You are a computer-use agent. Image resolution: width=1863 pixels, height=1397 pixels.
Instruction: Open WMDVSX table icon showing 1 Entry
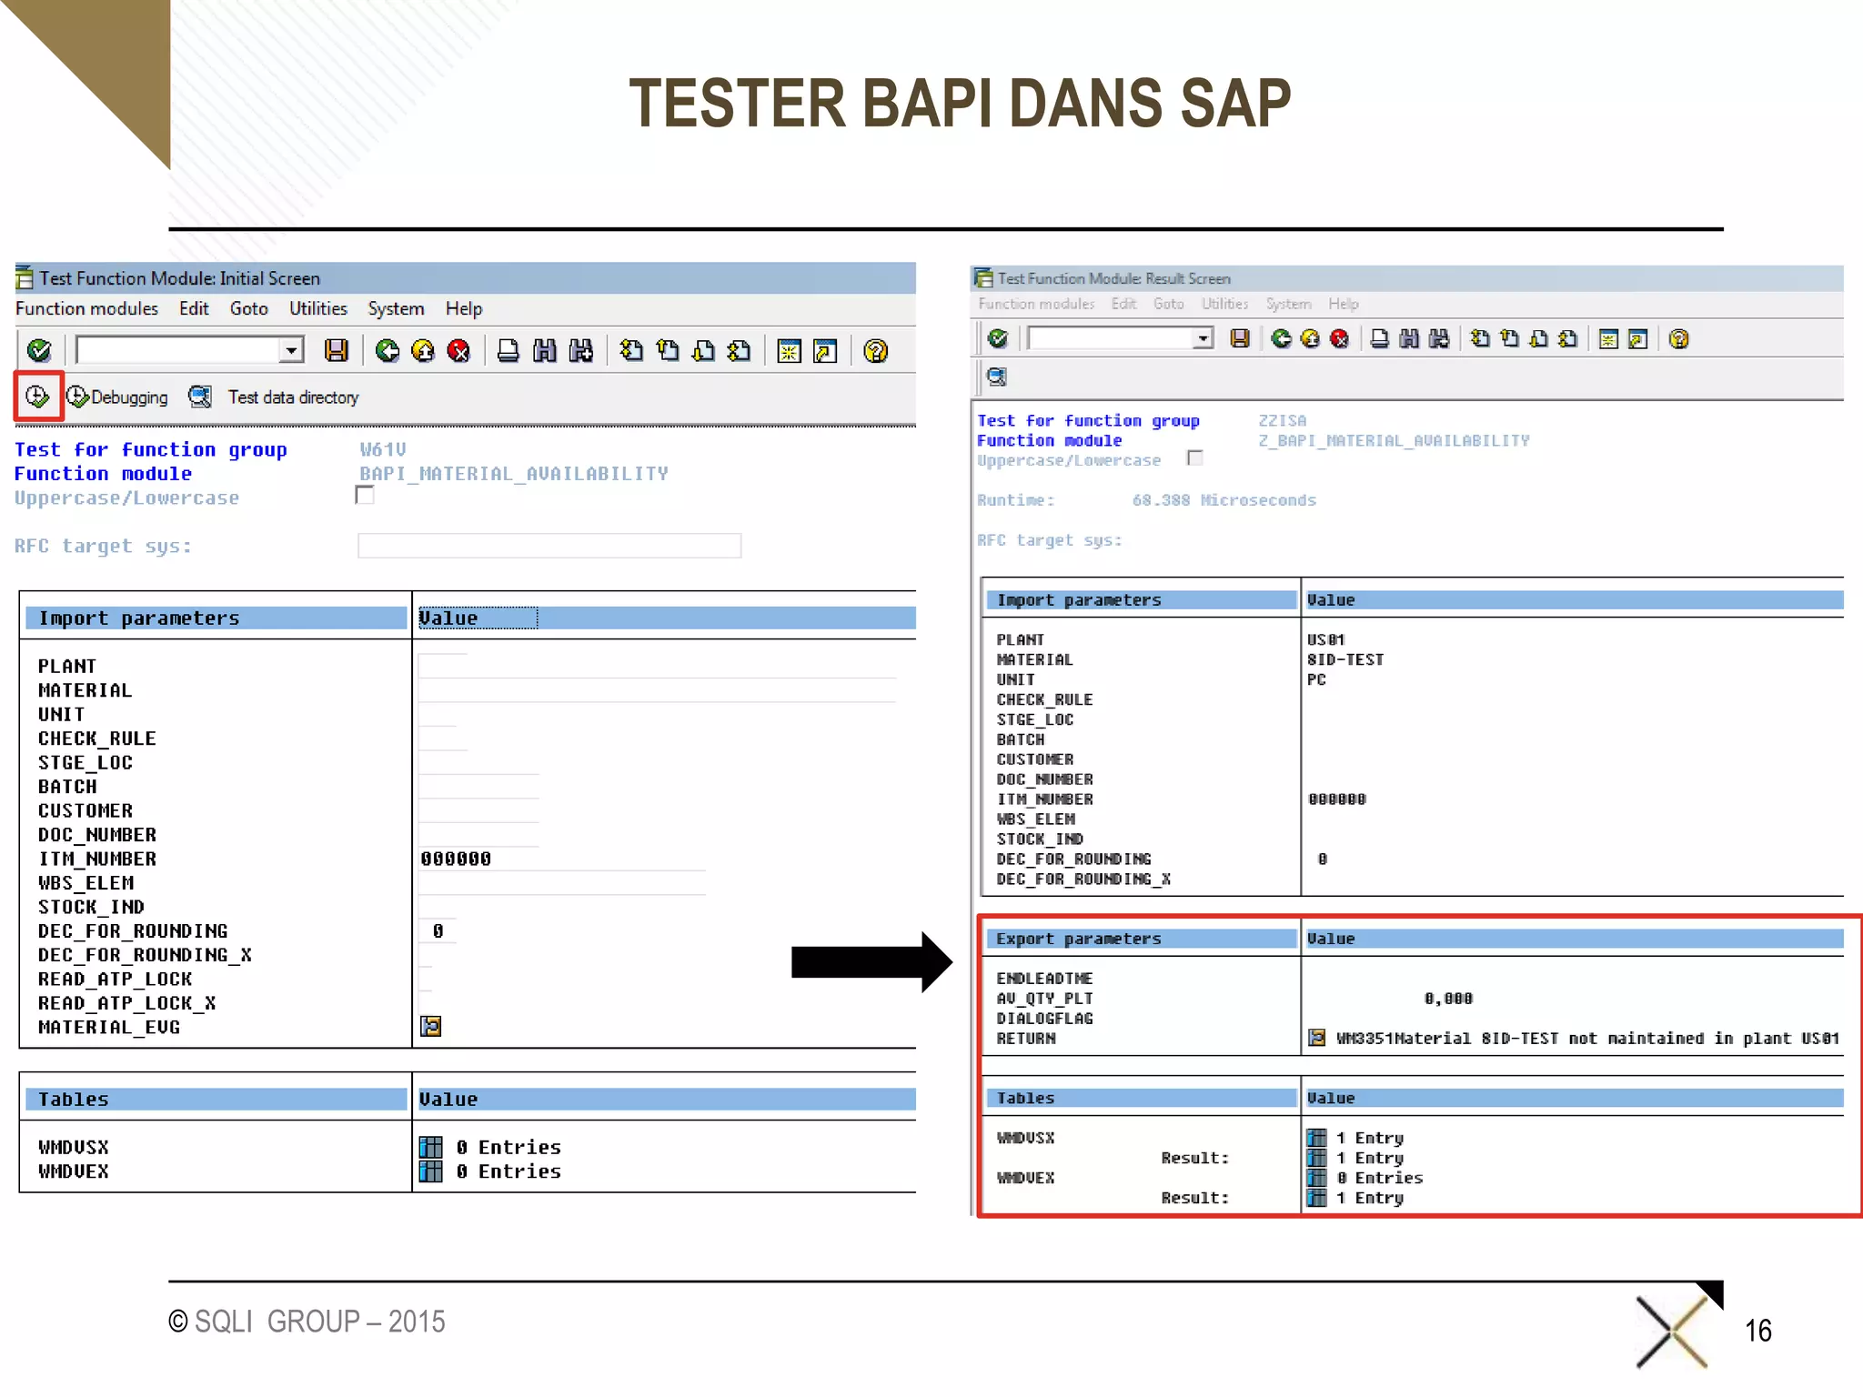(x=1316, y=1138)
